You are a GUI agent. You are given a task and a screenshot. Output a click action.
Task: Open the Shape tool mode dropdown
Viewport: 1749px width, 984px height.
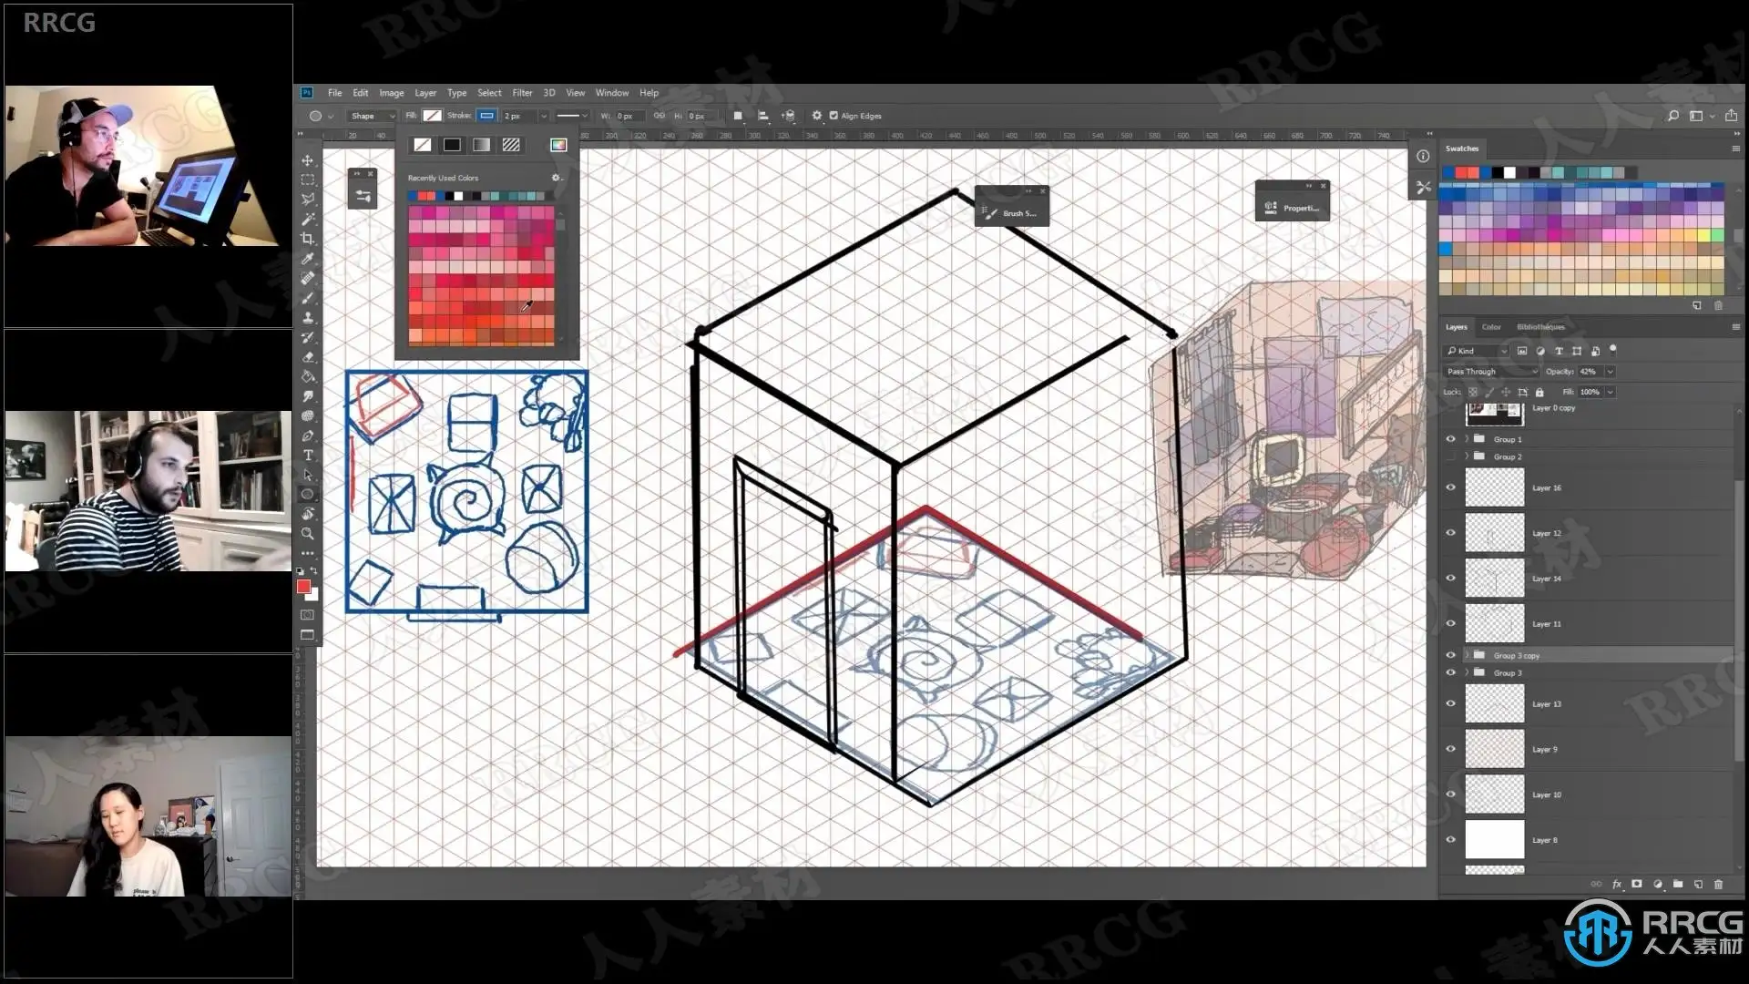pos(373,116)
